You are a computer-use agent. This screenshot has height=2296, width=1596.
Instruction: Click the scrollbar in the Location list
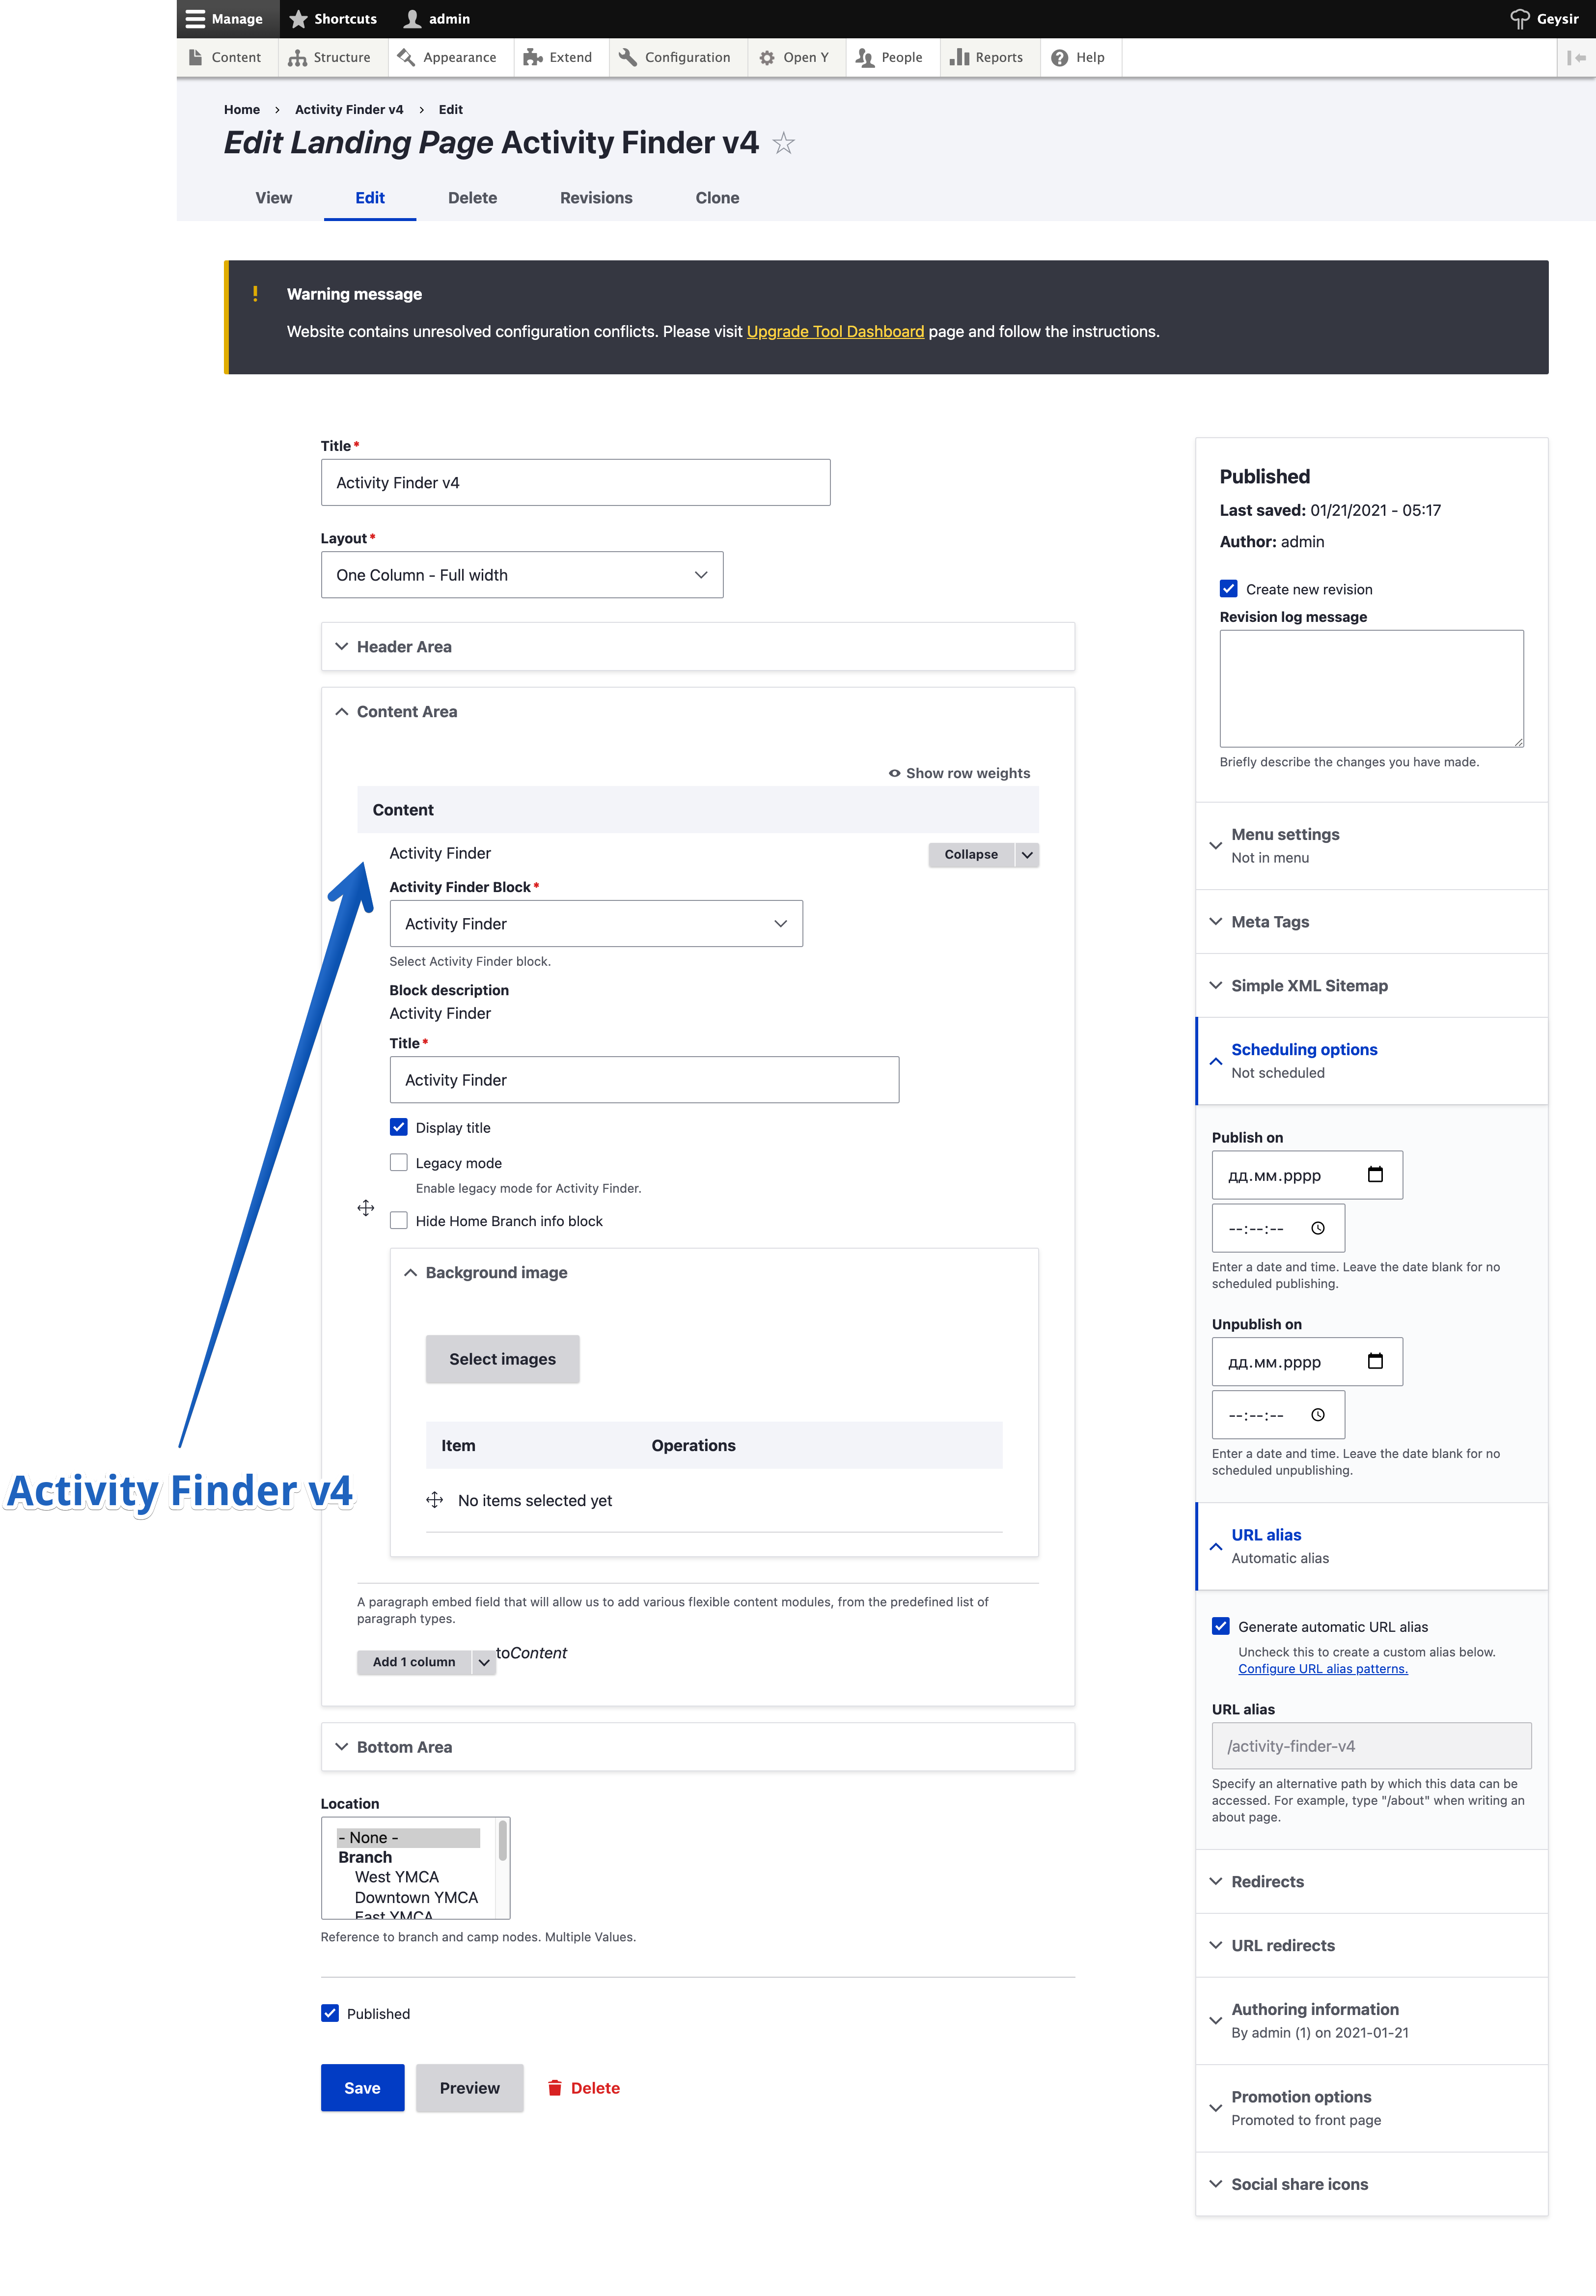point(502,1840)
